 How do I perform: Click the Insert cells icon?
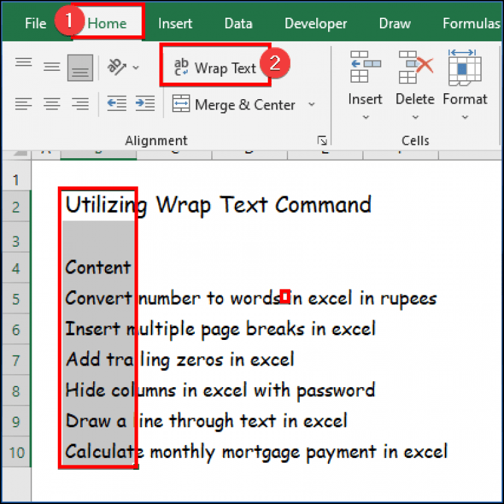365,67
